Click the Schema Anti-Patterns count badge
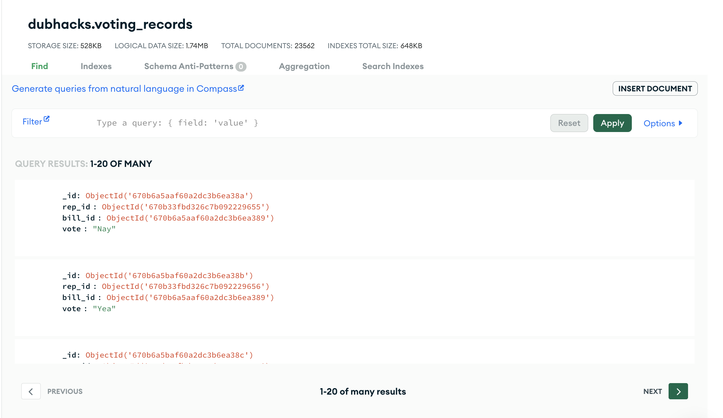 (x=241, y=67)
